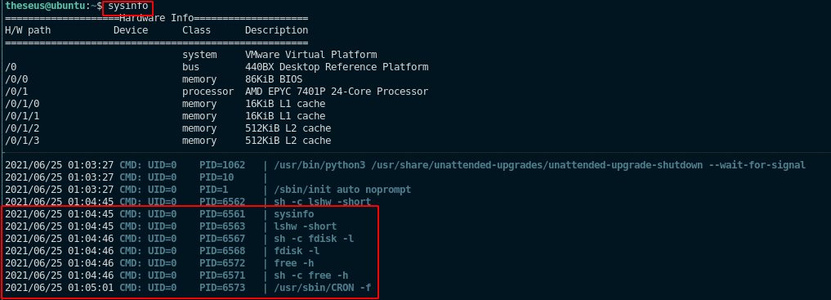Click the Class column header

point(197,30)
